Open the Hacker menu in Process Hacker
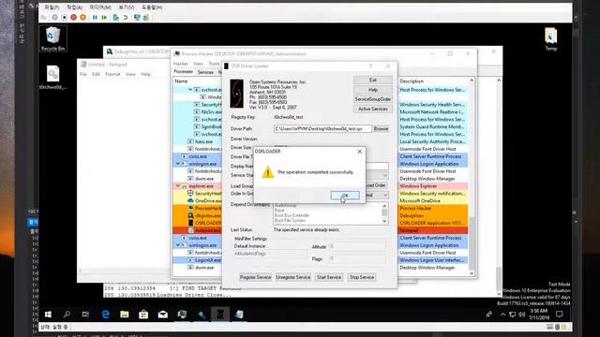The height and width of the screenshot is (337, 600). [181, 64]
